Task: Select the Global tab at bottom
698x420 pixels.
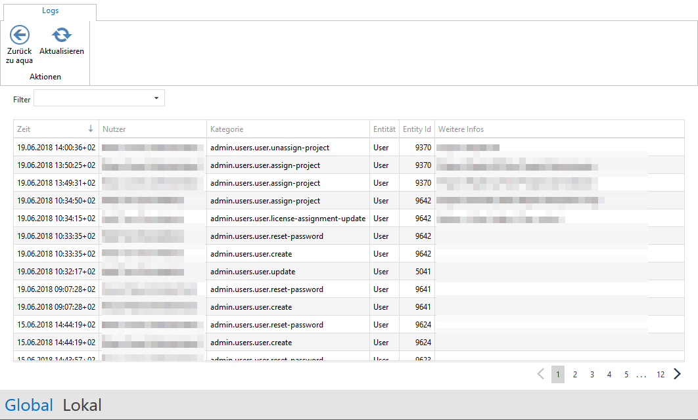Action: click(29, 405)
